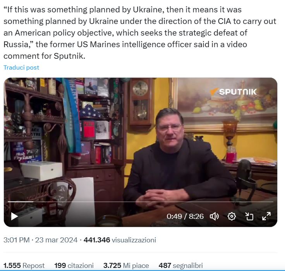Click the 0:49 / 8:26 time display
Image resolution: width=285 pixels, height=271 pixels.
click(185, 216)
